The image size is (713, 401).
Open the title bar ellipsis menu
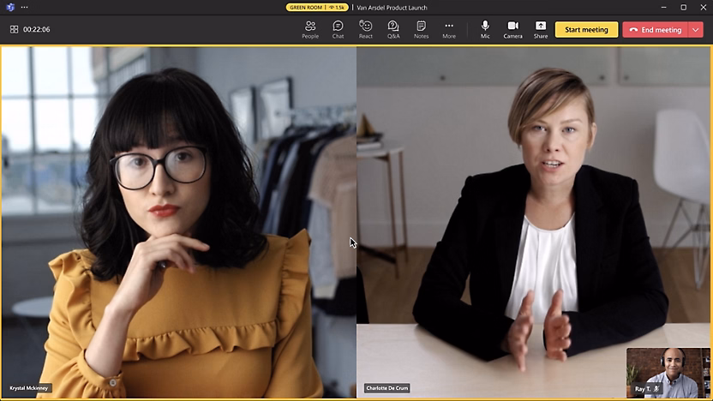pyautogui.click(x=25, y=7)
